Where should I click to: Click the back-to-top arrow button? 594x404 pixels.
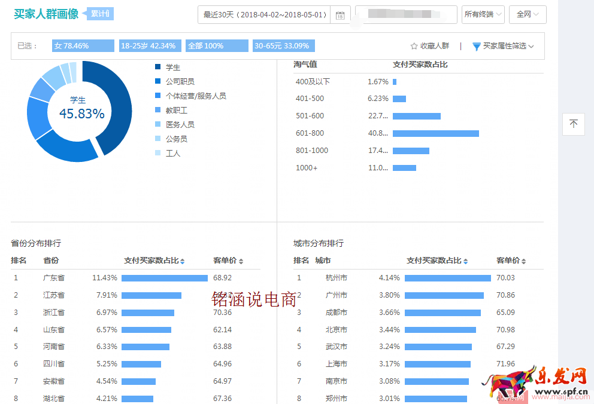pyautogui.click(x=573, y=124)
